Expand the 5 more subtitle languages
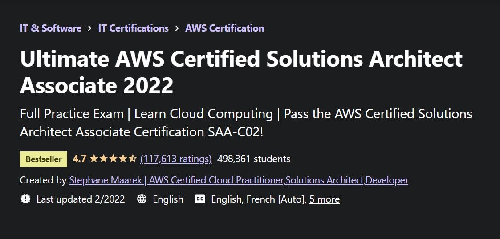Screen dimensions: 500x239 325,199
